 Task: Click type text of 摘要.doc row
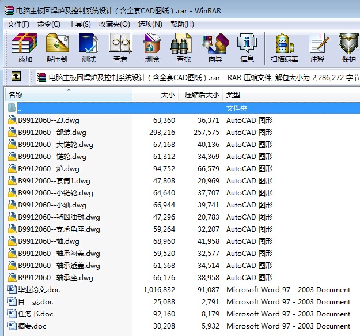click(289, 326)
